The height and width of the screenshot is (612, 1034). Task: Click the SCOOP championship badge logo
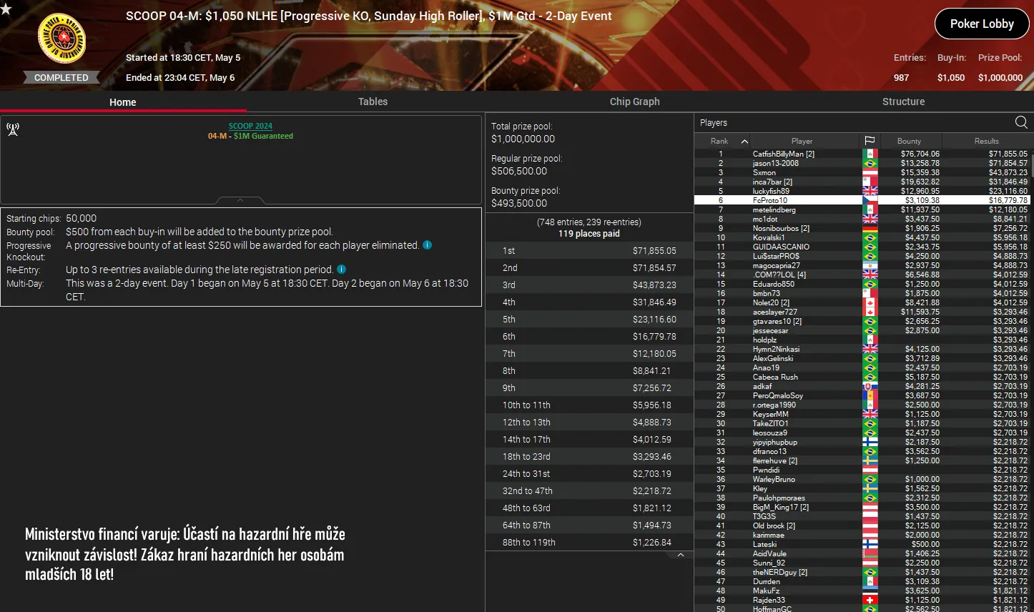coord(61,37)
